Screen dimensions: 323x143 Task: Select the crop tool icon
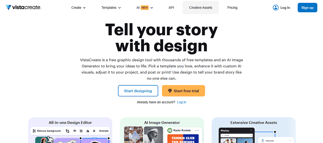(x=68, y=131)
